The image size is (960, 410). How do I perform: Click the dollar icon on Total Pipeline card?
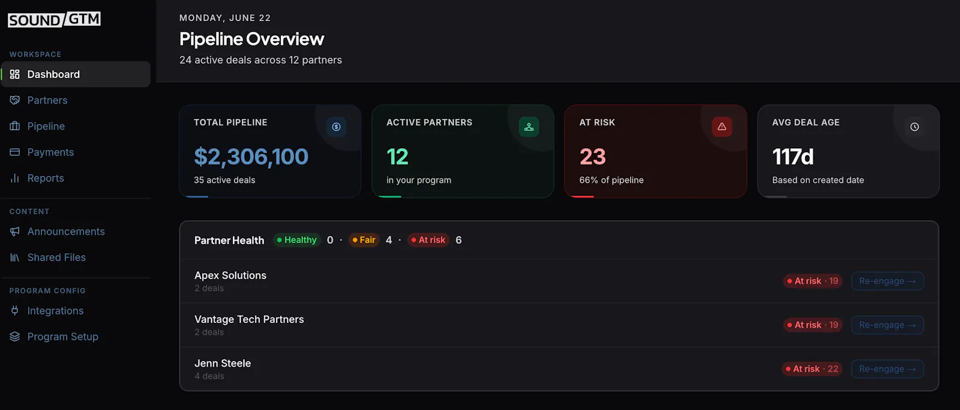click(x=336, y=127)
